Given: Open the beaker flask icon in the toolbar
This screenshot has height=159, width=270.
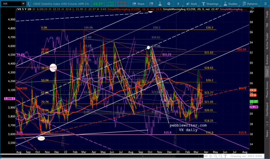Looking at the screenshot, I should coord(160,4).
